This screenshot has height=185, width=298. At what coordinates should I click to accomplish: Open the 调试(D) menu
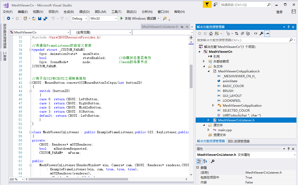pyautogui.click(x=84, y=12)
